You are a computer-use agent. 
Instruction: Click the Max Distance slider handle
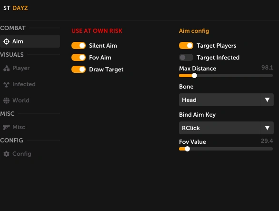(x=194, y=76)
